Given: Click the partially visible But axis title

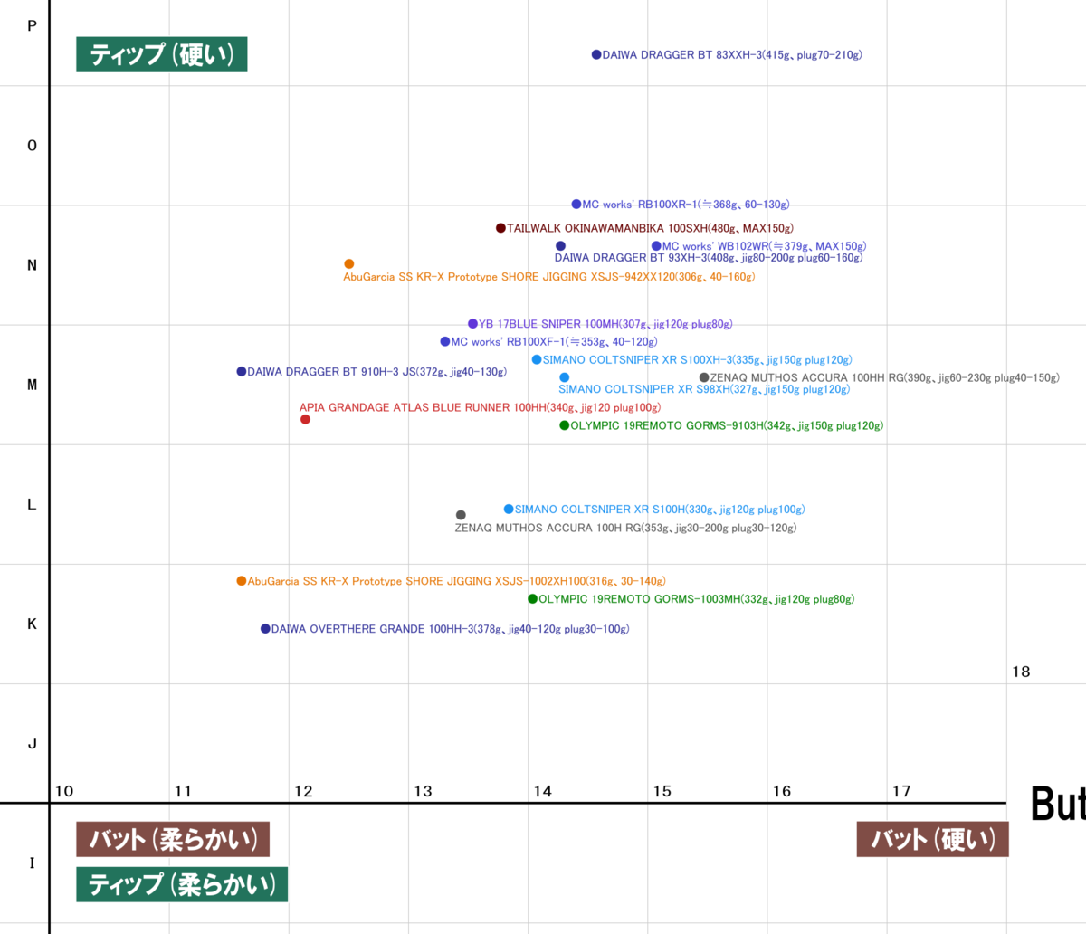Looking at the screenshot, I should 1058,804.
